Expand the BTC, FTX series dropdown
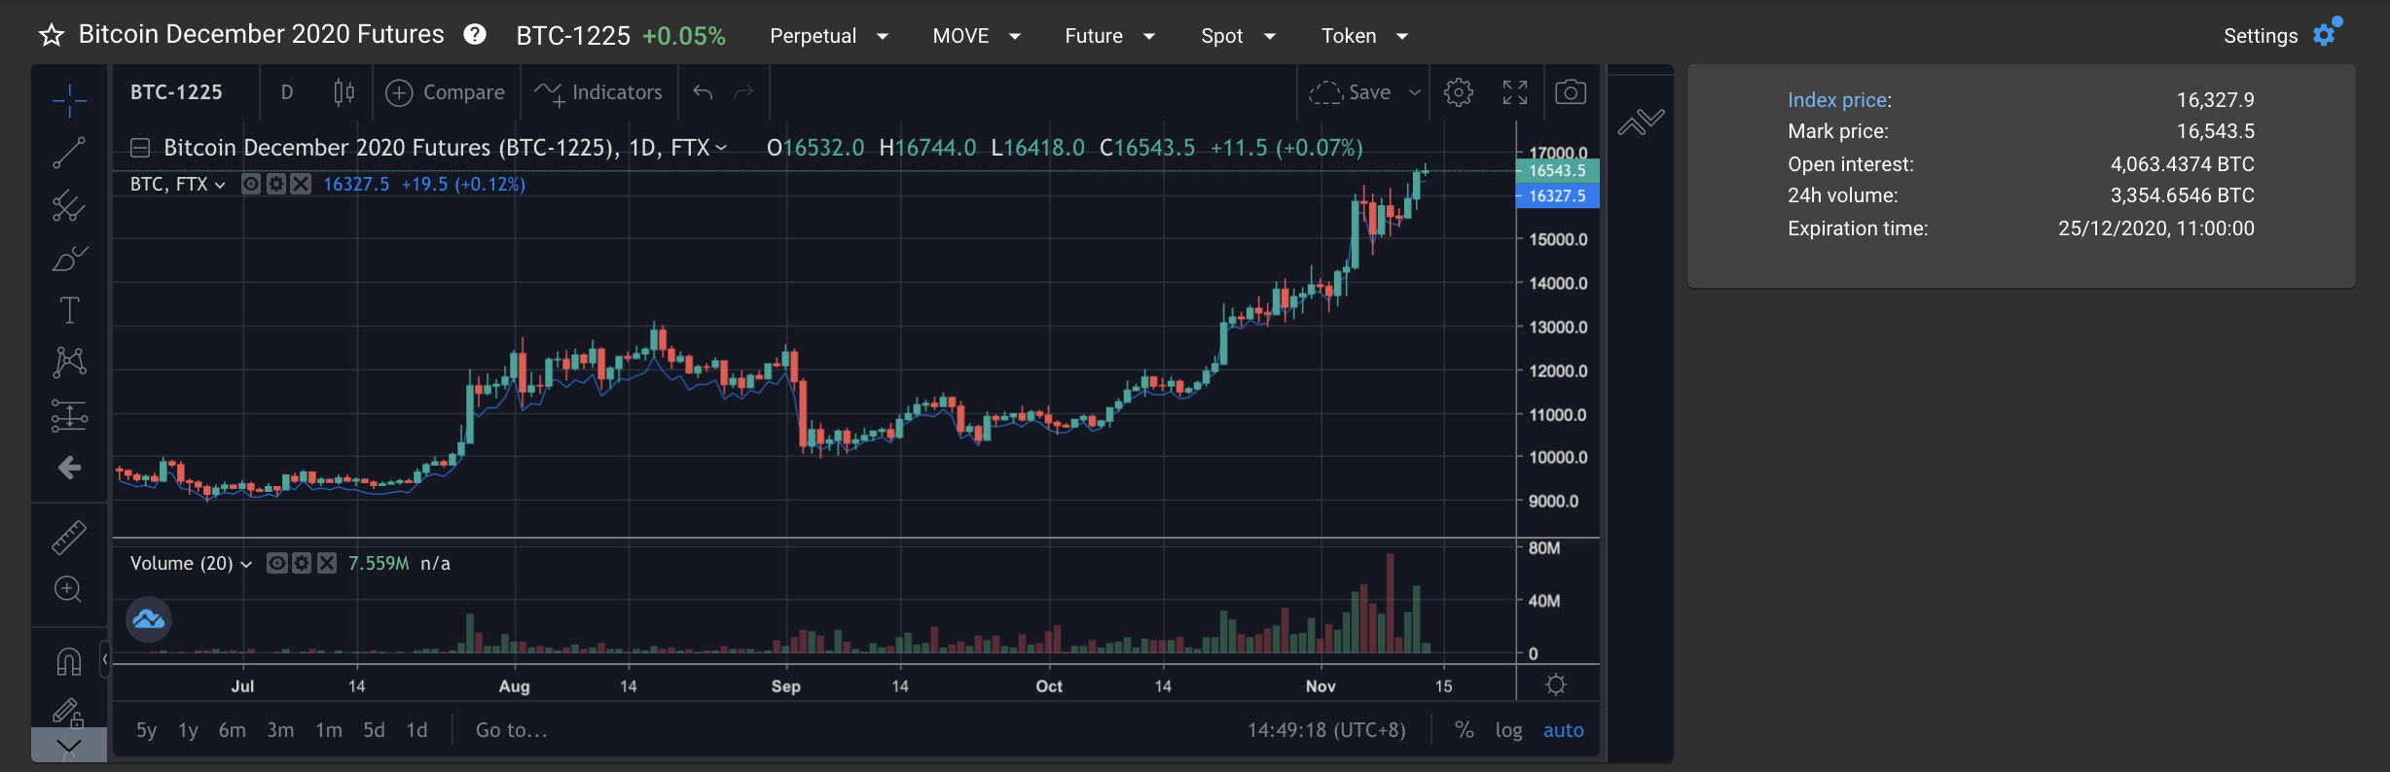This screenshot has width=2390, height=772. 220,185
